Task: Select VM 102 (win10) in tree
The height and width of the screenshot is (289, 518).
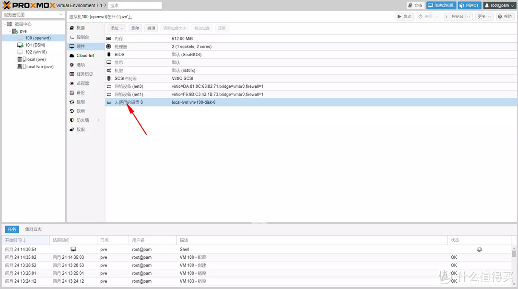Action: (34, 52)
